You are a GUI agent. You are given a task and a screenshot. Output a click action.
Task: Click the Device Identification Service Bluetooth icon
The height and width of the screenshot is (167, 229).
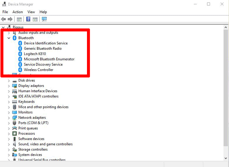pos(20,43)
